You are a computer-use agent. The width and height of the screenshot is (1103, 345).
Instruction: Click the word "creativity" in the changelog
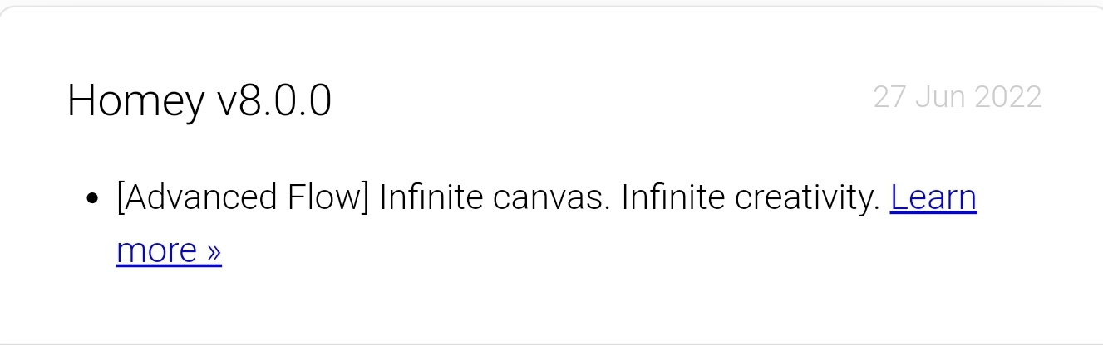click(800, 198)
